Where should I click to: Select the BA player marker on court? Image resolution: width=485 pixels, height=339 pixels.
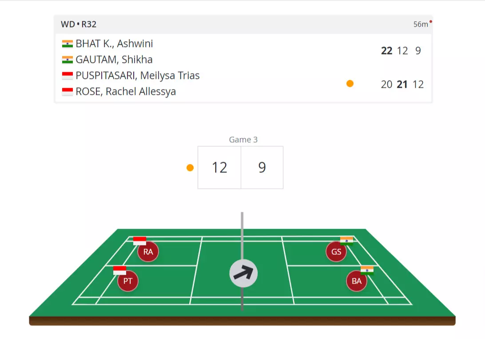point(357,281)
